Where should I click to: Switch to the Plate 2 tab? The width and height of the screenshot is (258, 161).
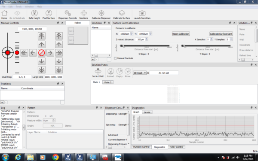(108, 82)
